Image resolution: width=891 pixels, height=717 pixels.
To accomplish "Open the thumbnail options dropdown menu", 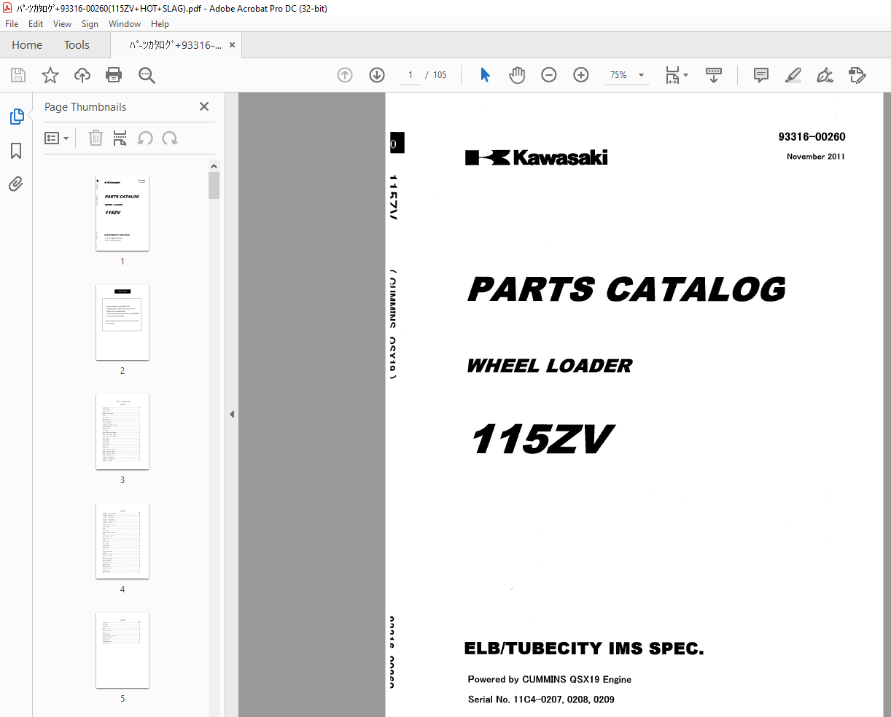I will click(56, 138).
